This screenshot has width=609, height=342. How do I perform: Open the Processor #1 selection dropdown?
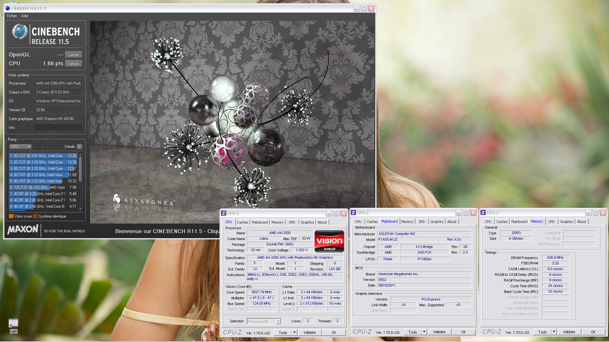(x=264, y=321)
